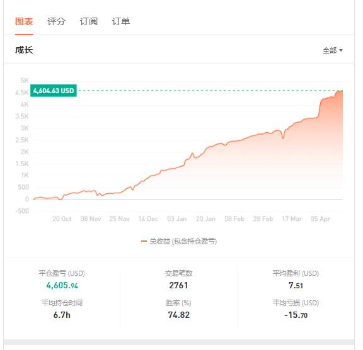Click the 20 Oct axis date
This screenshot has width=363, height=350.
point(62,218)
